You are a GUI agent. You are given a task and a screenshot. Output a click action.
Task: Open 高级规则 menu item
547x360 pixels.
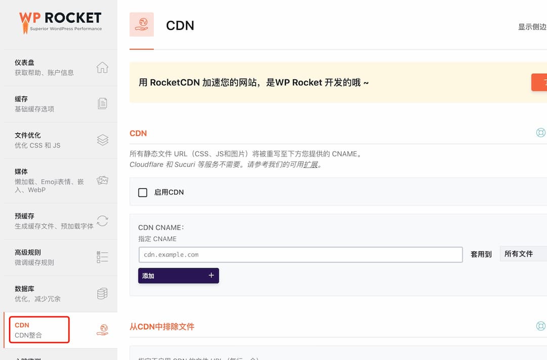point(61,258)
